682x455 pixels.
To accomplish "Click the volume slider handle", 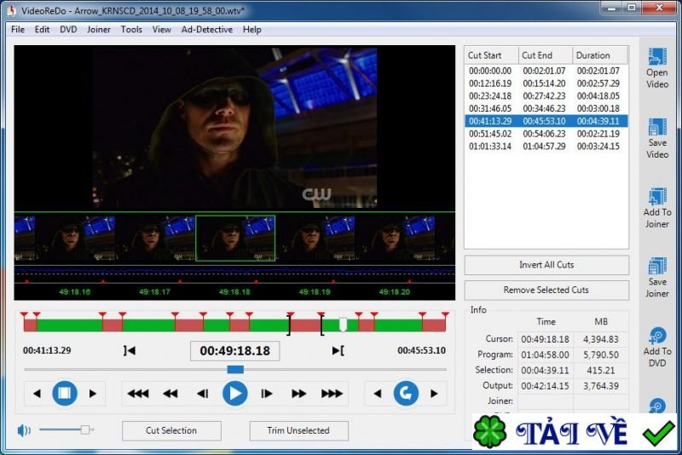I will tap(85, 429).
